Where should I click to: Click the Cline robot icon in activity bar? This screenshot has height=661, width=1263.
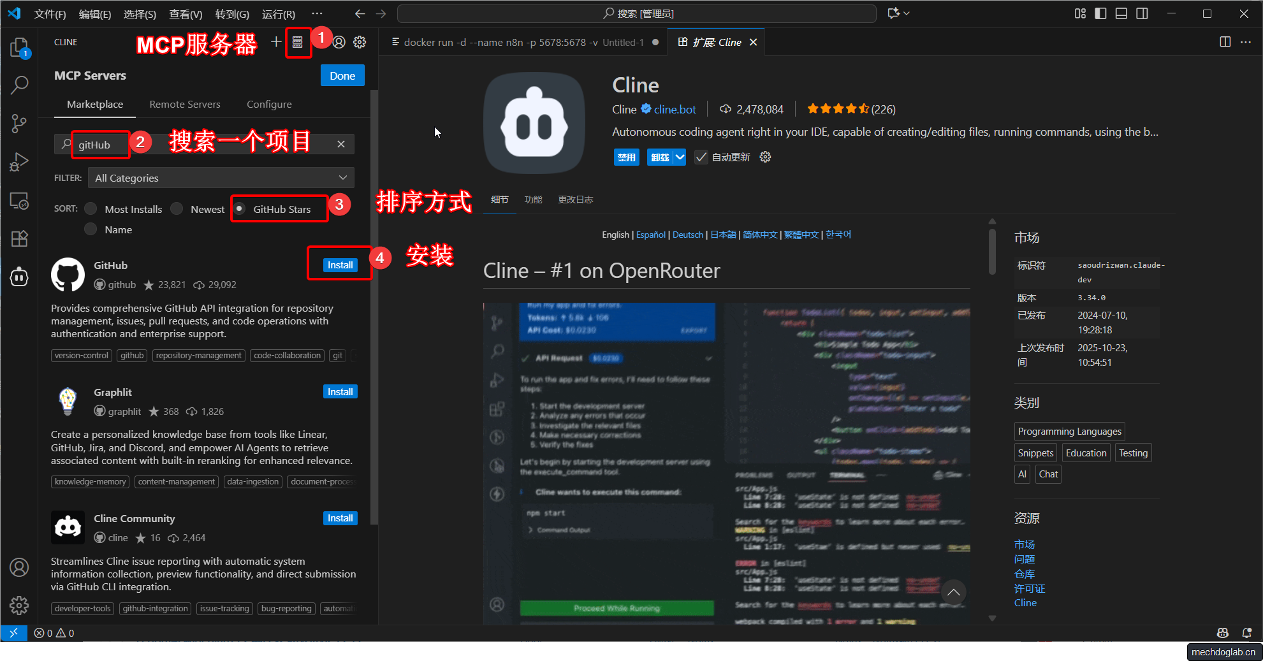pyautogui.click(x=19, y=277)
